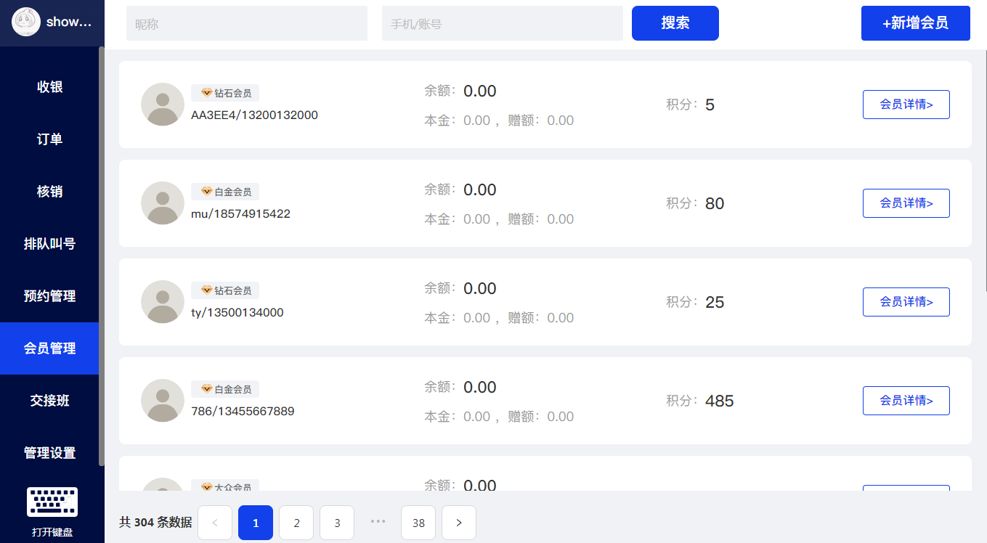Click avatar of member ty/13500134000
The image size is (987, 543).
point(163,302)
